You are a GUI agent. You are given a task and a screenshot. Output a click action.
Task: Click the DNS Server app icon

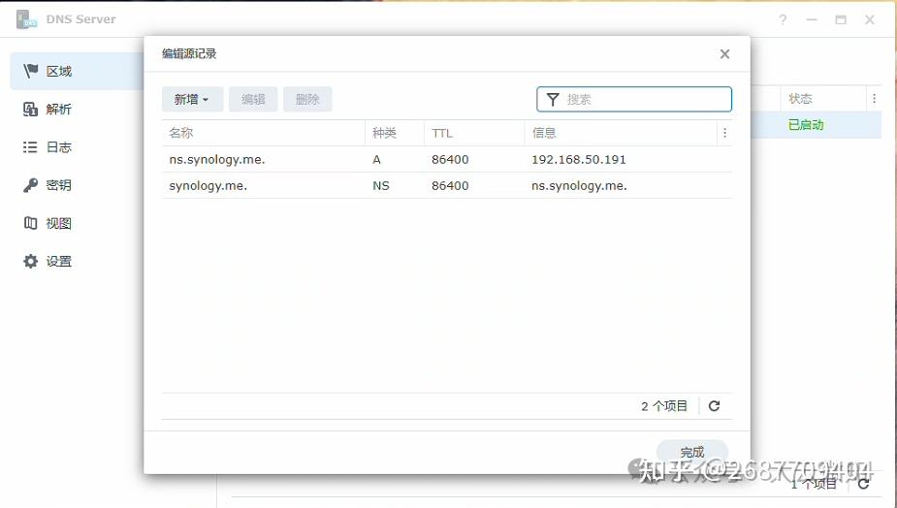pos(26,19)
